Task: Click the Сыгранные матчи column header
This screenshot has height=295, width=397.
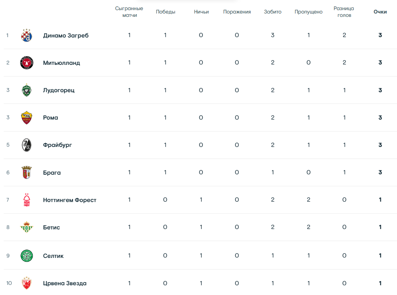Action: coord(129,12)
